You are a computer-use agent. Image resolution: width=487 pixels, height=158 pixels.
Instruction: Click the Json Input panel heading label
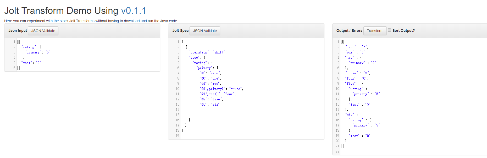click(18, 31)
